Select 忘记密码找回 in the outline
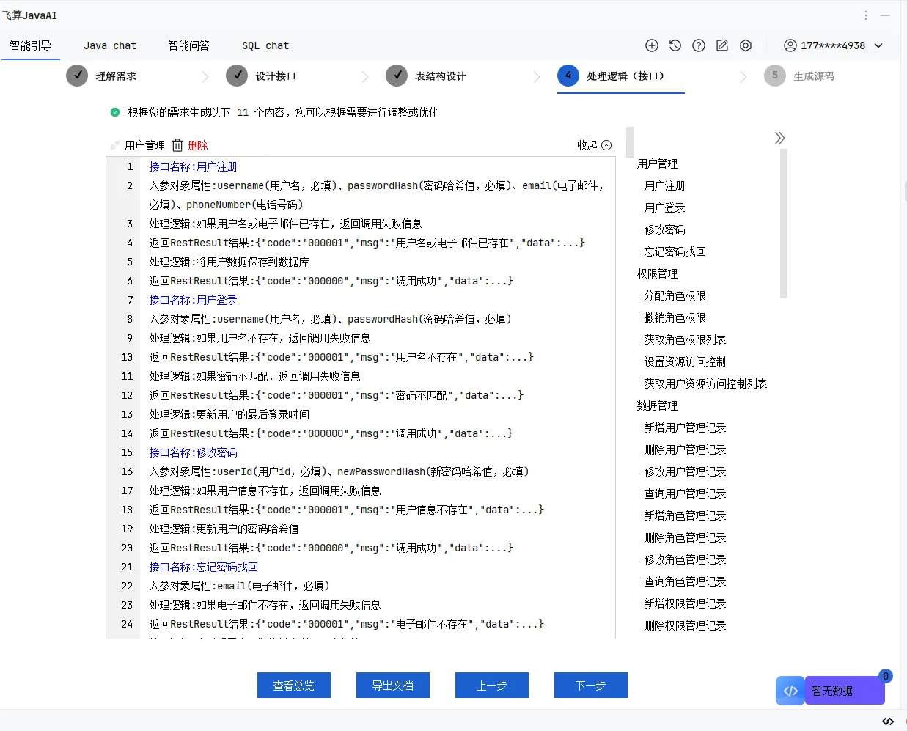Screen dimensions: 907x731 coord(675,251)
